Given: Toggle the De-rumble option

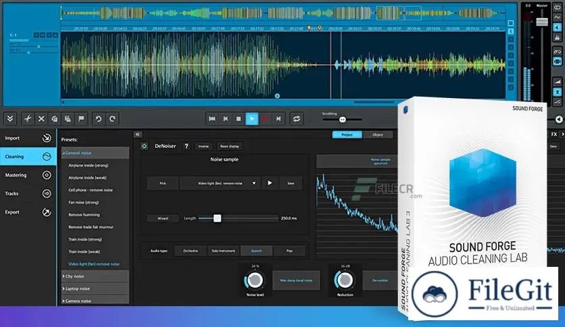Looking at the screenshot, I should [380, 280].
